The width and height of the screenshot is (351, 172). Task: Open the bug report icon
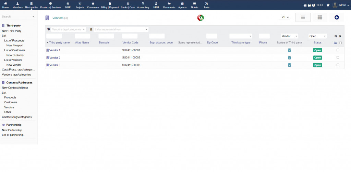[x=305, y=5]
